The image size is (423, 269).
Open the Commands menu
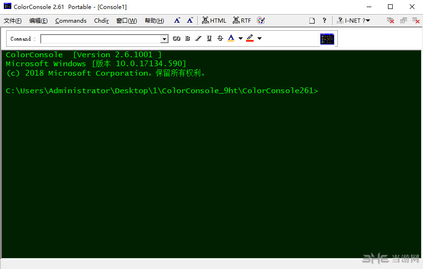pyautogui.click(x=70, y=21)
